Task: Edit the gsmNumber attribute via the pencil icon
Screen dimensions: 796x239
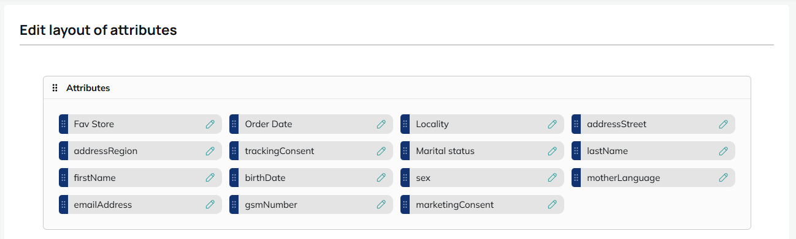Action: pos(381,205)
